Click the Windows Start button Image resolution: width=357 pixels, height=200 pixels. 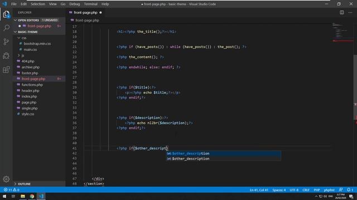(x=4, y=196)
